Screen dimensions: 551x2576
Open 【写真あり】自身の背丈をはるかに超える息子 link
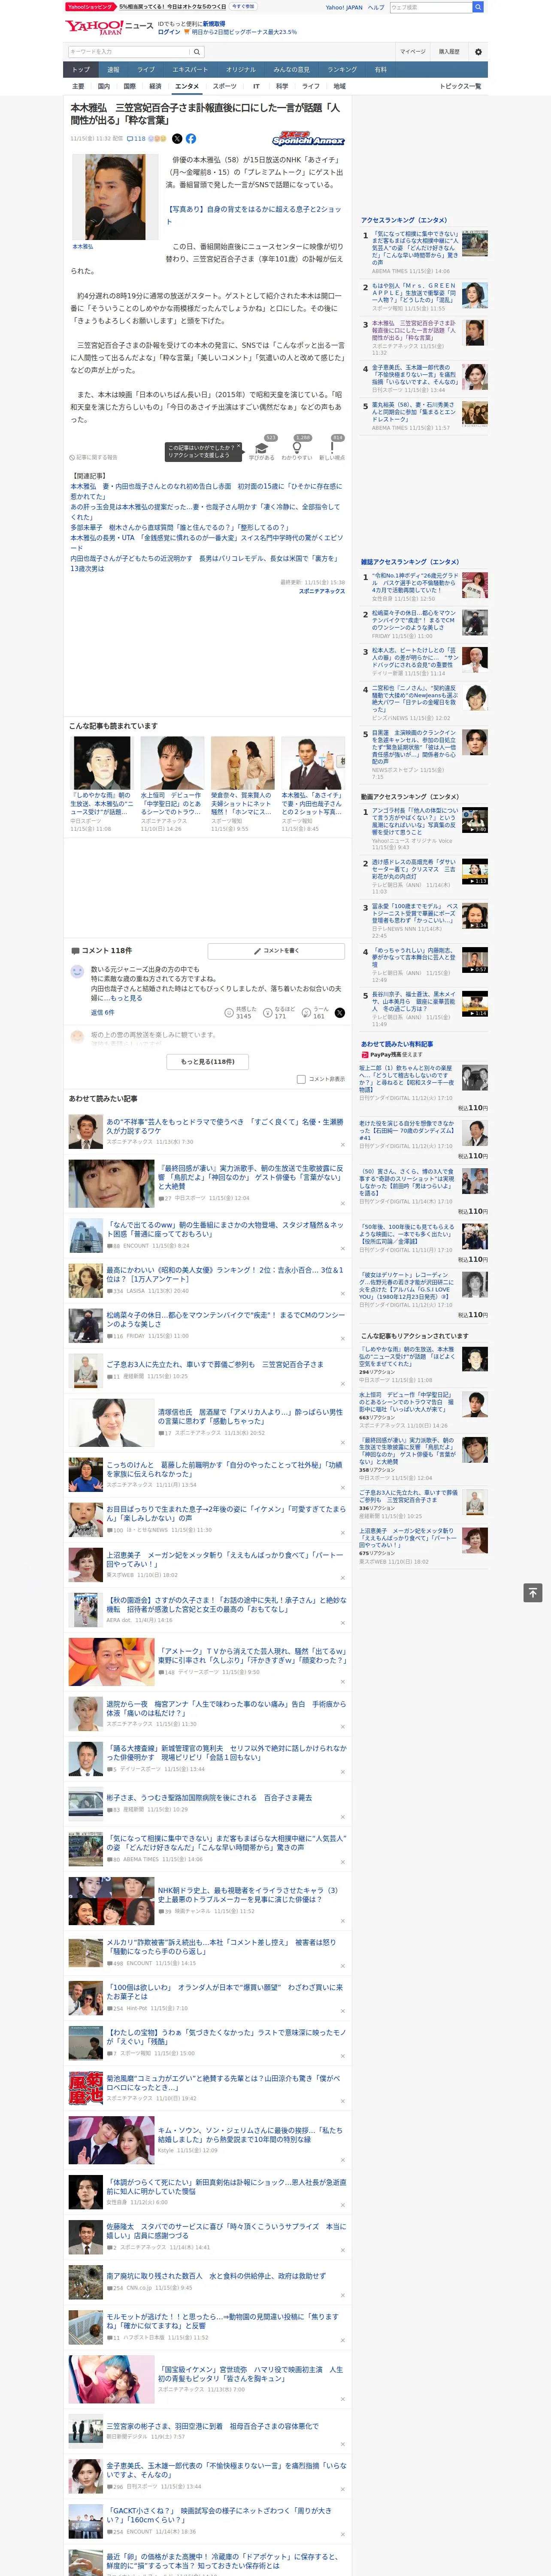click(254, 215)
